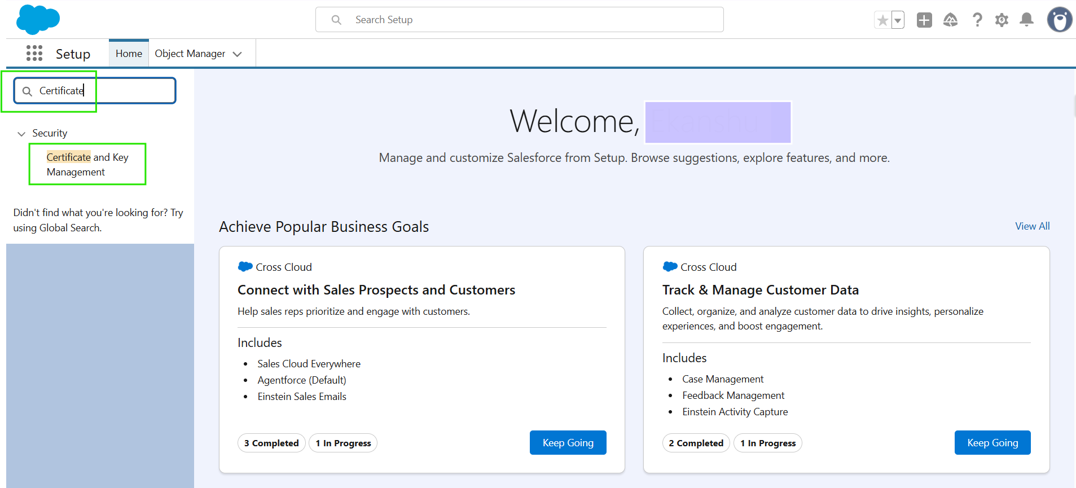Open the Notifications bell
The image size is (1076, 488).
coord(1026,20)
